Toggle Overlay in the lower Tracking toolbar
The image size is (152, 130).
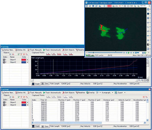[90, 92]
